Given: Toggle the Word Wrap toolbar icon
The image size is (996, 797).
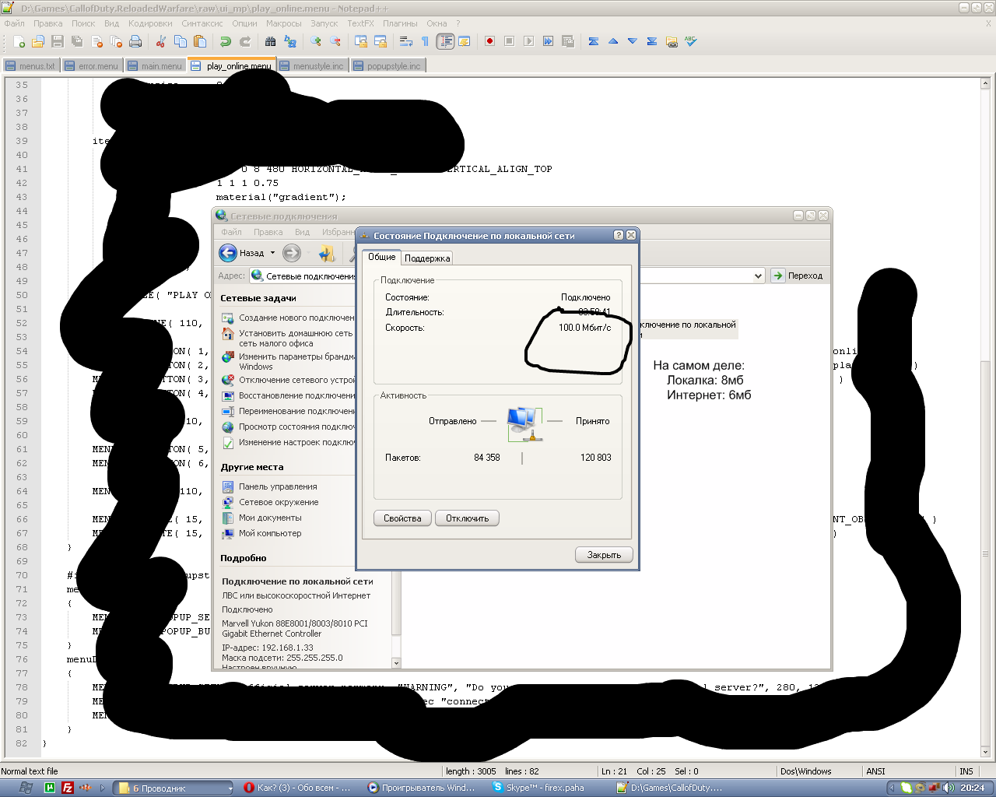Looking at the screenshot, I should [x=405, y=41].
